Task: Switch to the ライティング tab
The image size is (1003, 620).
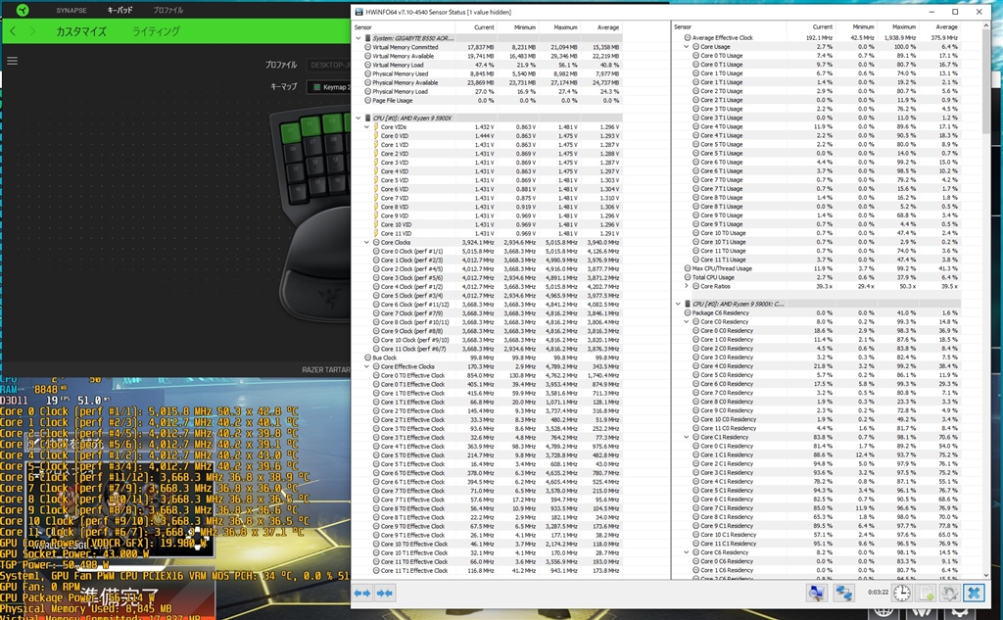Action: pos(156,31)
